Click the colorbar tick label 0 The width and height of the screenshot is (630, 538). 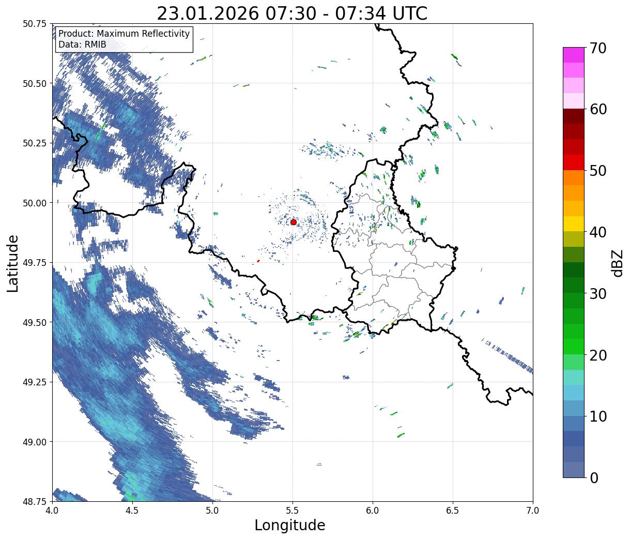(x=593, y=477)
